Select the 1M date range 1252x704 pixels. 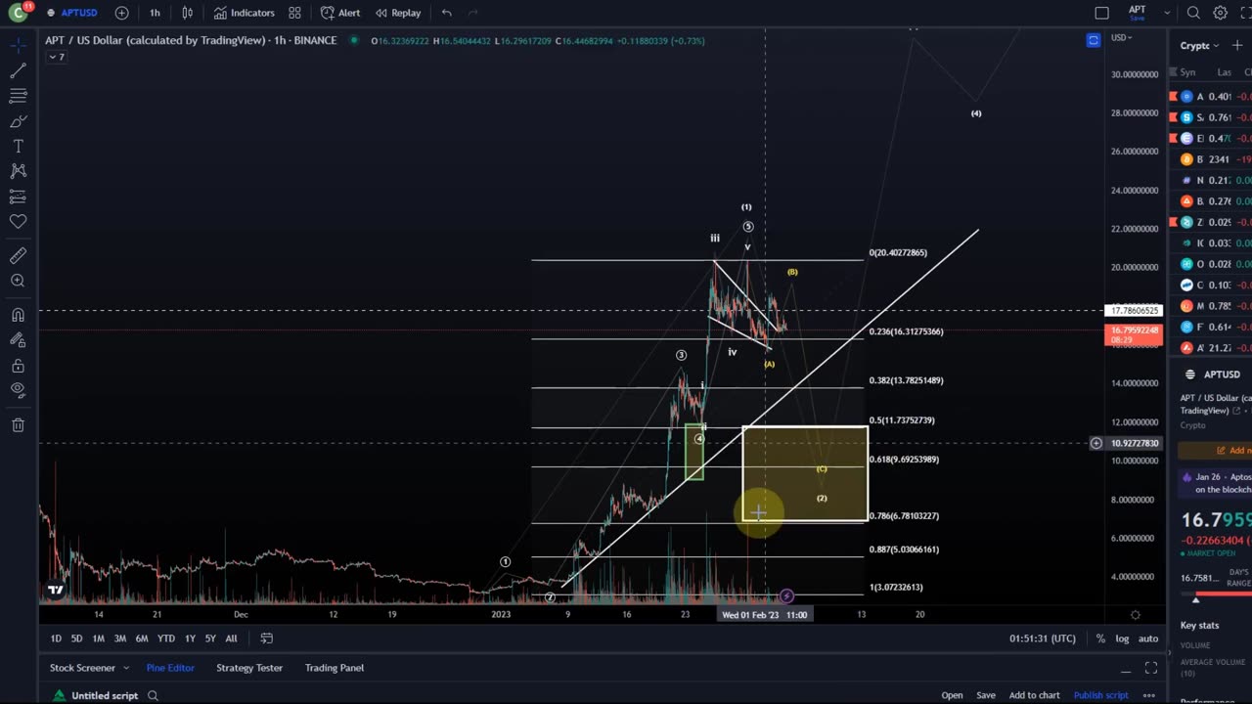pyautogui.click(x=98, y=638)
